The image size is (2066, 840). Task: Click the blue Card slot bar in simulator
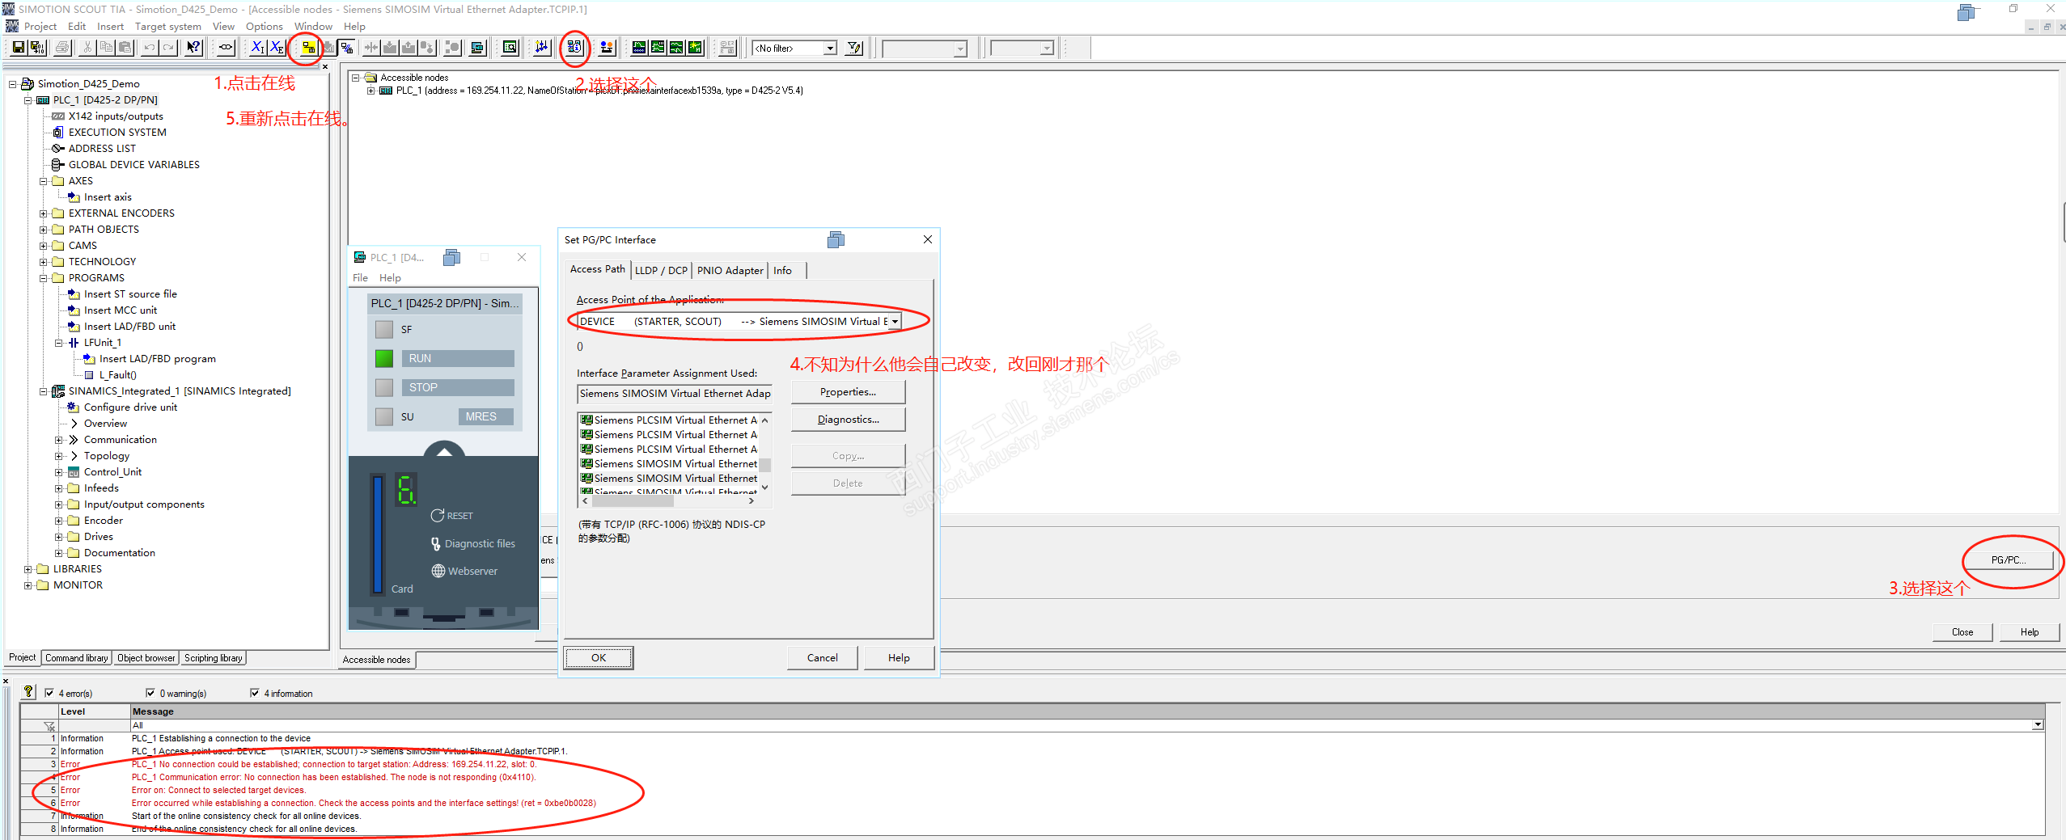(378, 534)
